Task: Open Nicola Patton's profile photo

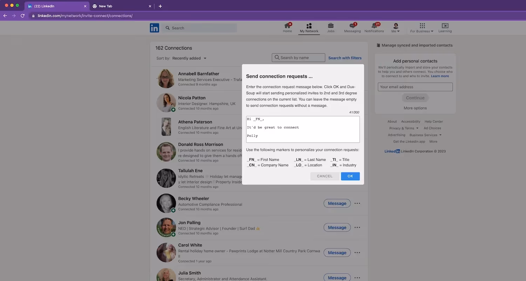Action: [x=166, y=103]
